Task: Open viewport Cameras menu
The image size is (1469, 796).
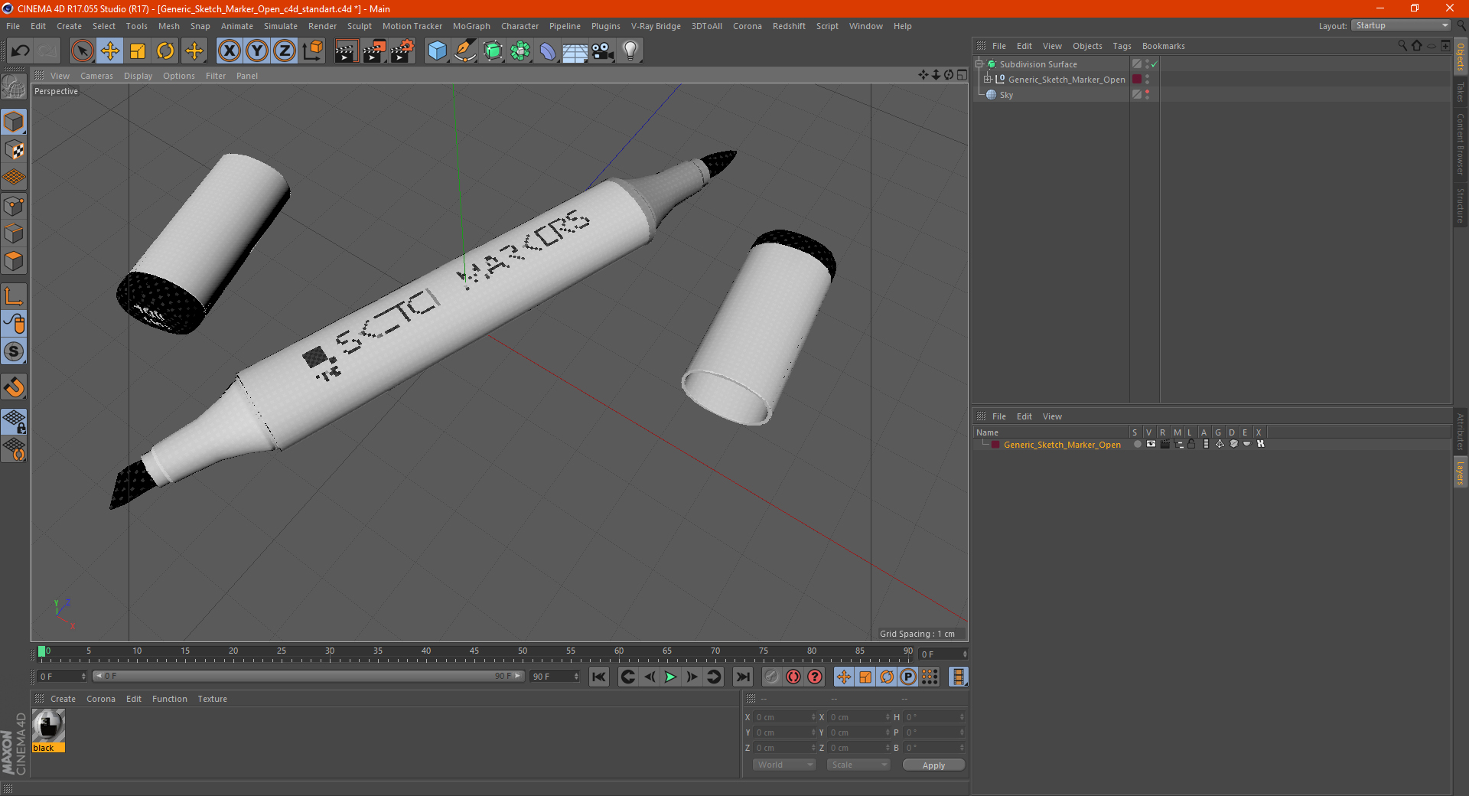Action: pos(96,76)
